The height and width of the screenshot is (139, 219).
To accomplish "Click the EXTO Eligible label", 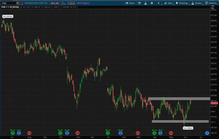I will [x=83, y=3].
